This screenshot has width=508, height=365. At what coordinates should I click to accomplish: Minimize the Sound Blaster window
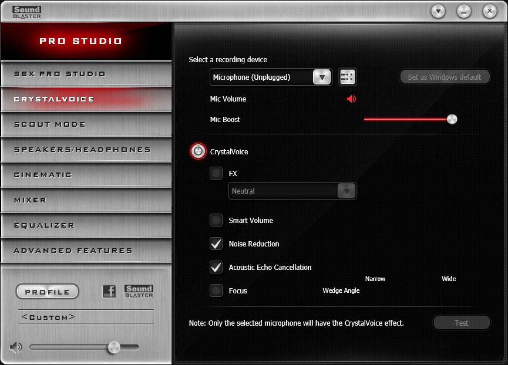click(x=464, y=12)
